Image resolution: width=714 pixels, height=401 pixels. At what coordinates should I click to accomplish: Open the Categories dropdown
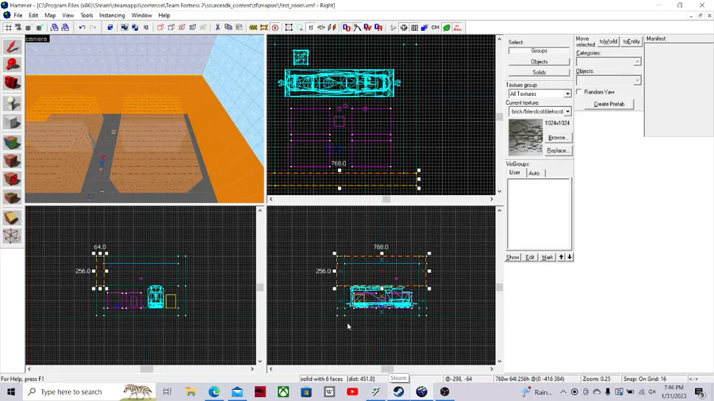coord(608,61)
